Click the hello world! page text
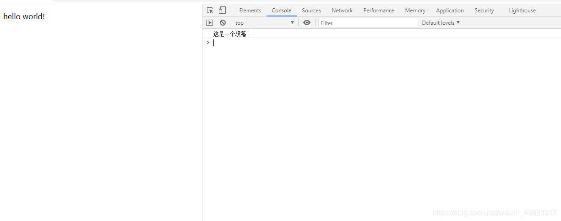This screenshot has height=221, width=561. point(24,16)
